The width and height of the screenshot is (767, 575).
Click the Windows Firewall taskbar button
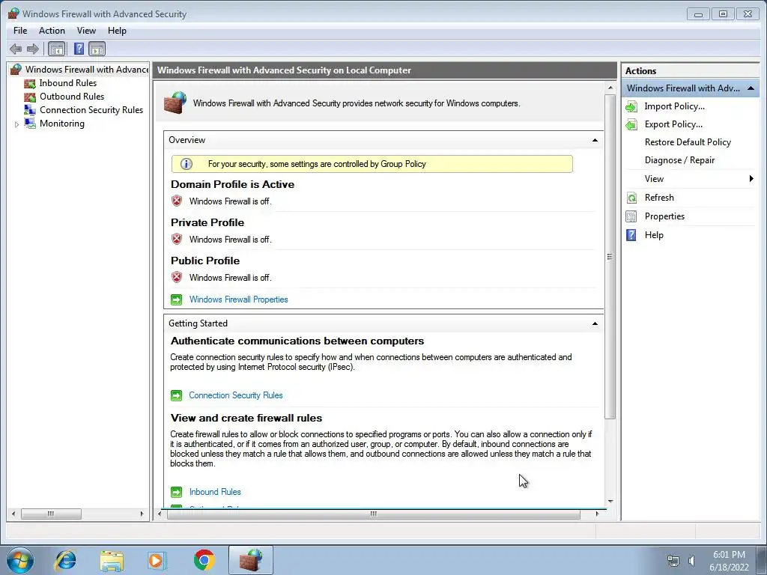pos(250,560)
